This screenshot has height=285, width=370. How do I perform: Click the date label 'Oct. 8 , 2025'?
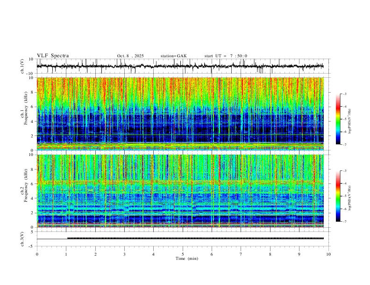130,56
